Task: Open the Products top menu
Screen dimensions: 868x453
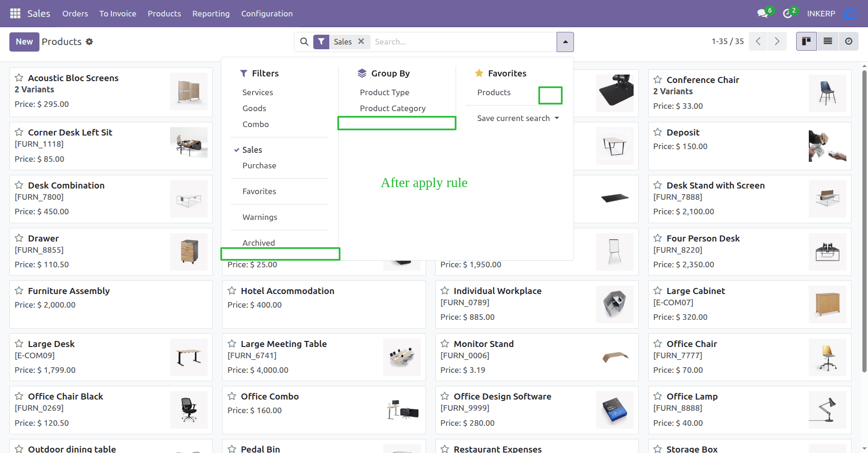Action: click(x=164, y=14)
